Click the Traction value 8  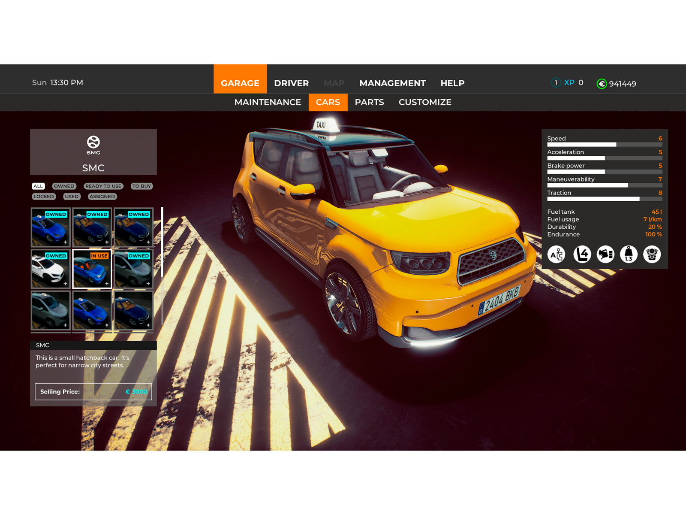(x=660, y=193)
